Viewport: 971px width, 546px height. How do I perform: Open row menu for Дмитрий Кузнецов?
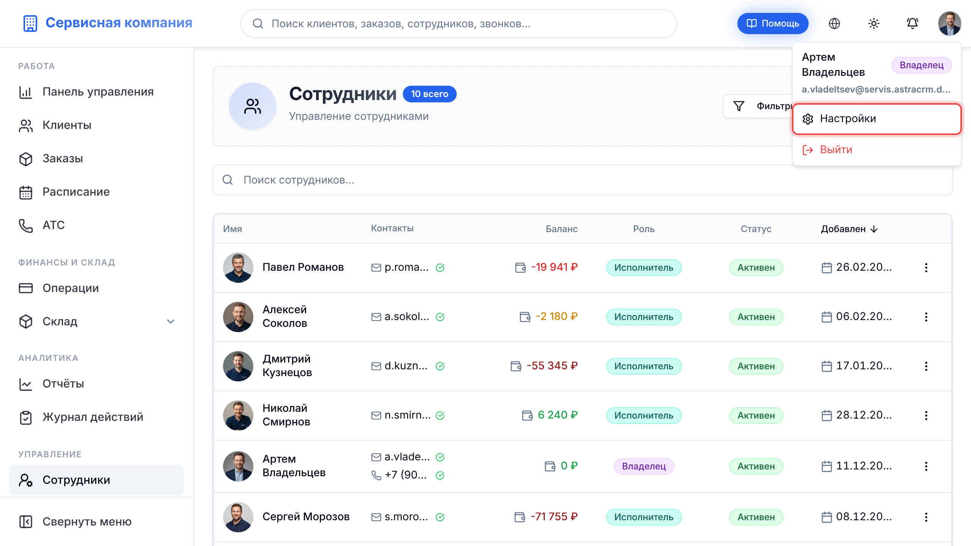tap(926, 366)
